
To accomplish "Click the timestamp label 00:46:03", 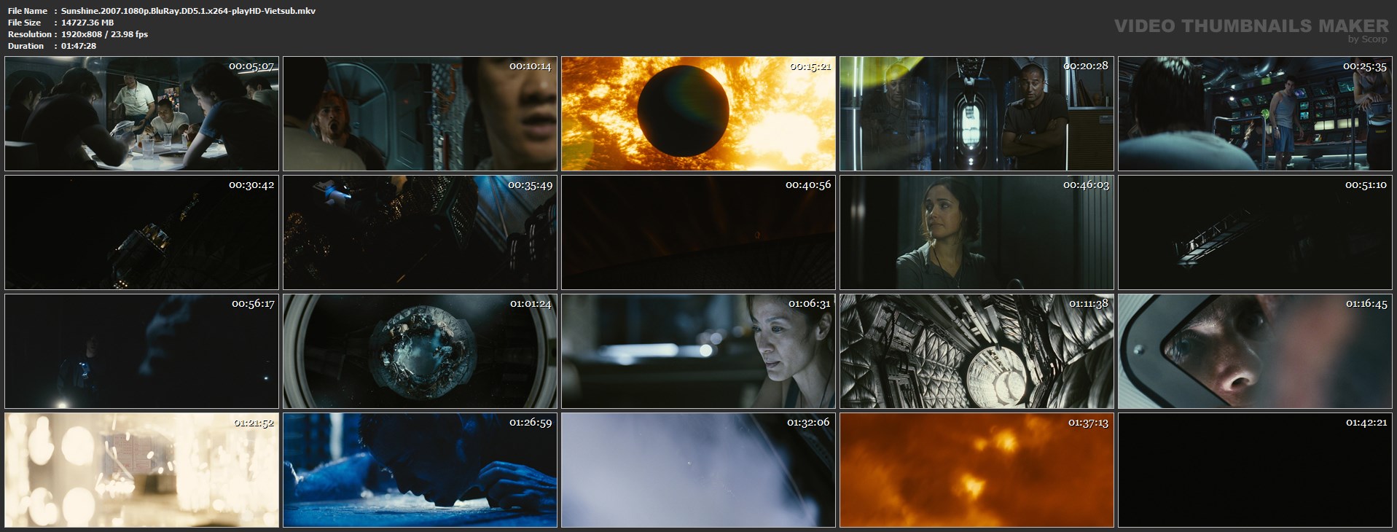I will click(x=1086, y=185).
